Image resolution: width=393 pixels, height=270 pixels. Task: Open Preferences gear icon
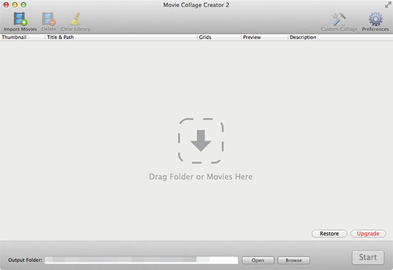(375, 19)
